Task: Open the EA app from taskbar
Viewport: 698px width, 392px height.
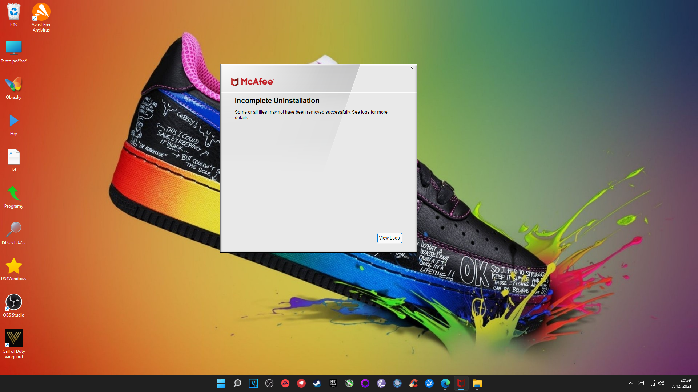Action: click(285, 383)
